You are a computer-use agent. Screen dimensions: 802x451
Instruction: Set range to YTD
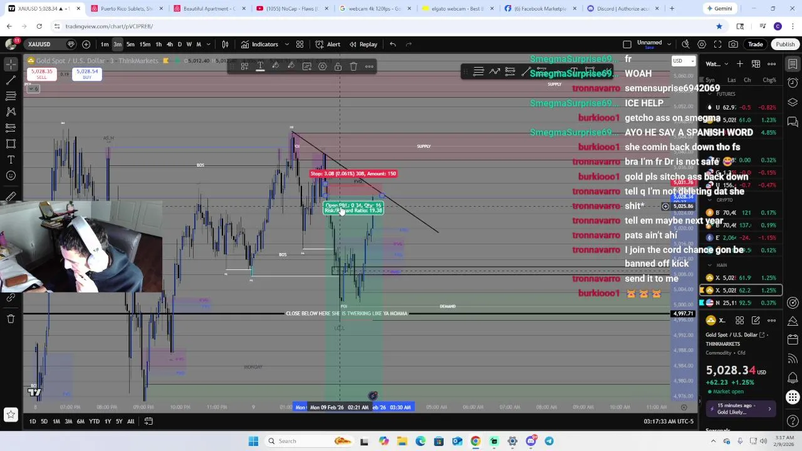click(x=94, y=422)
